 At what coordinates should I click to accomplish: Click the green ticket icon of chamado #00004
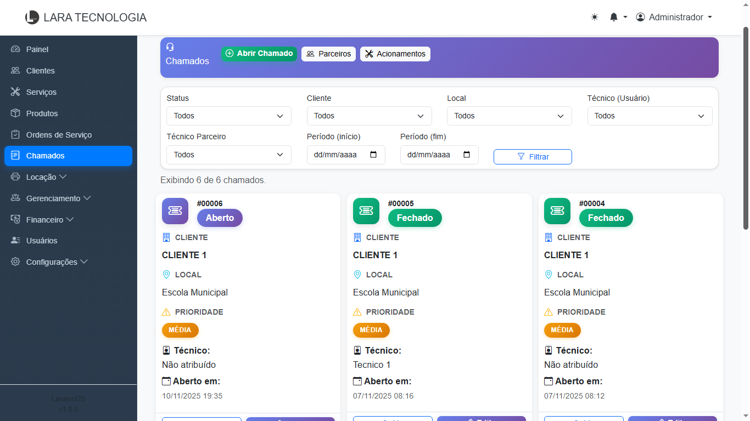[557, 211]
